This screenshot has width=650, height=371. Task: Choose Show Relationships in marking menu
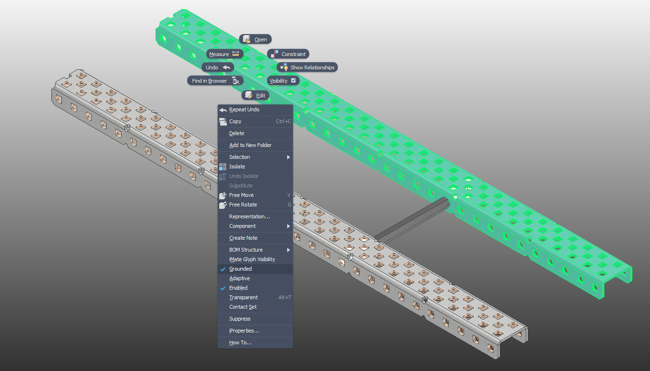coord(307,68)
